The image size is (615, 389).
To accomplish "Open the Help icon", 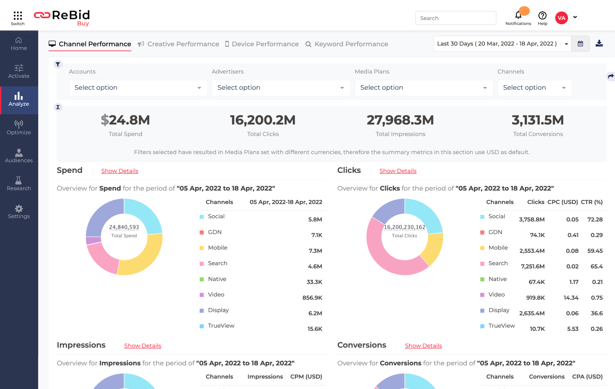I will click(542, 15).
